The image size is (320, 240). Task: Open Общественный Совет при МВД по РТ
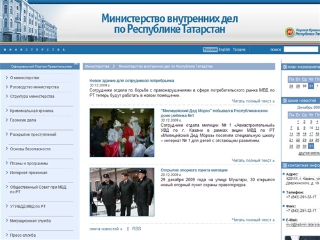click(38, 189)
